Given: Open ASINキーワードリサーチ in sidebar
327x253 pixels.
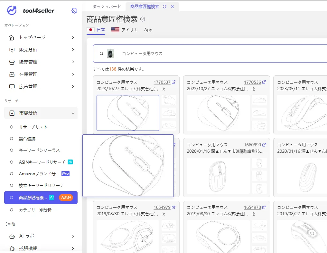Looking at the screenshot, I should (42, 162).
